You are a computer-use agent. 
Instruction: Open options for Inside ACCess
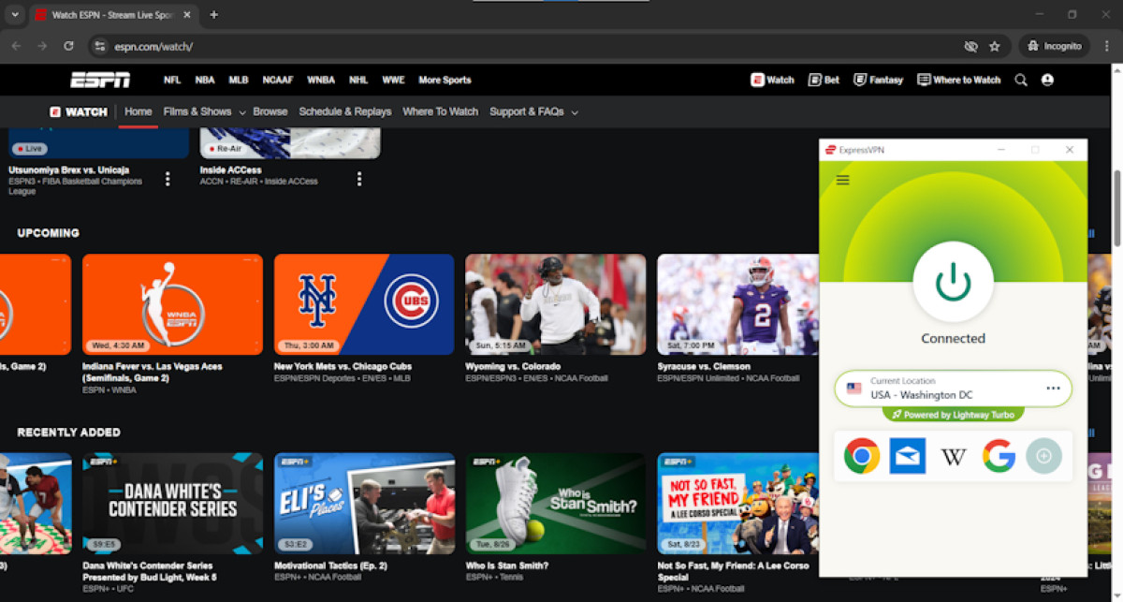coord(359,179)
